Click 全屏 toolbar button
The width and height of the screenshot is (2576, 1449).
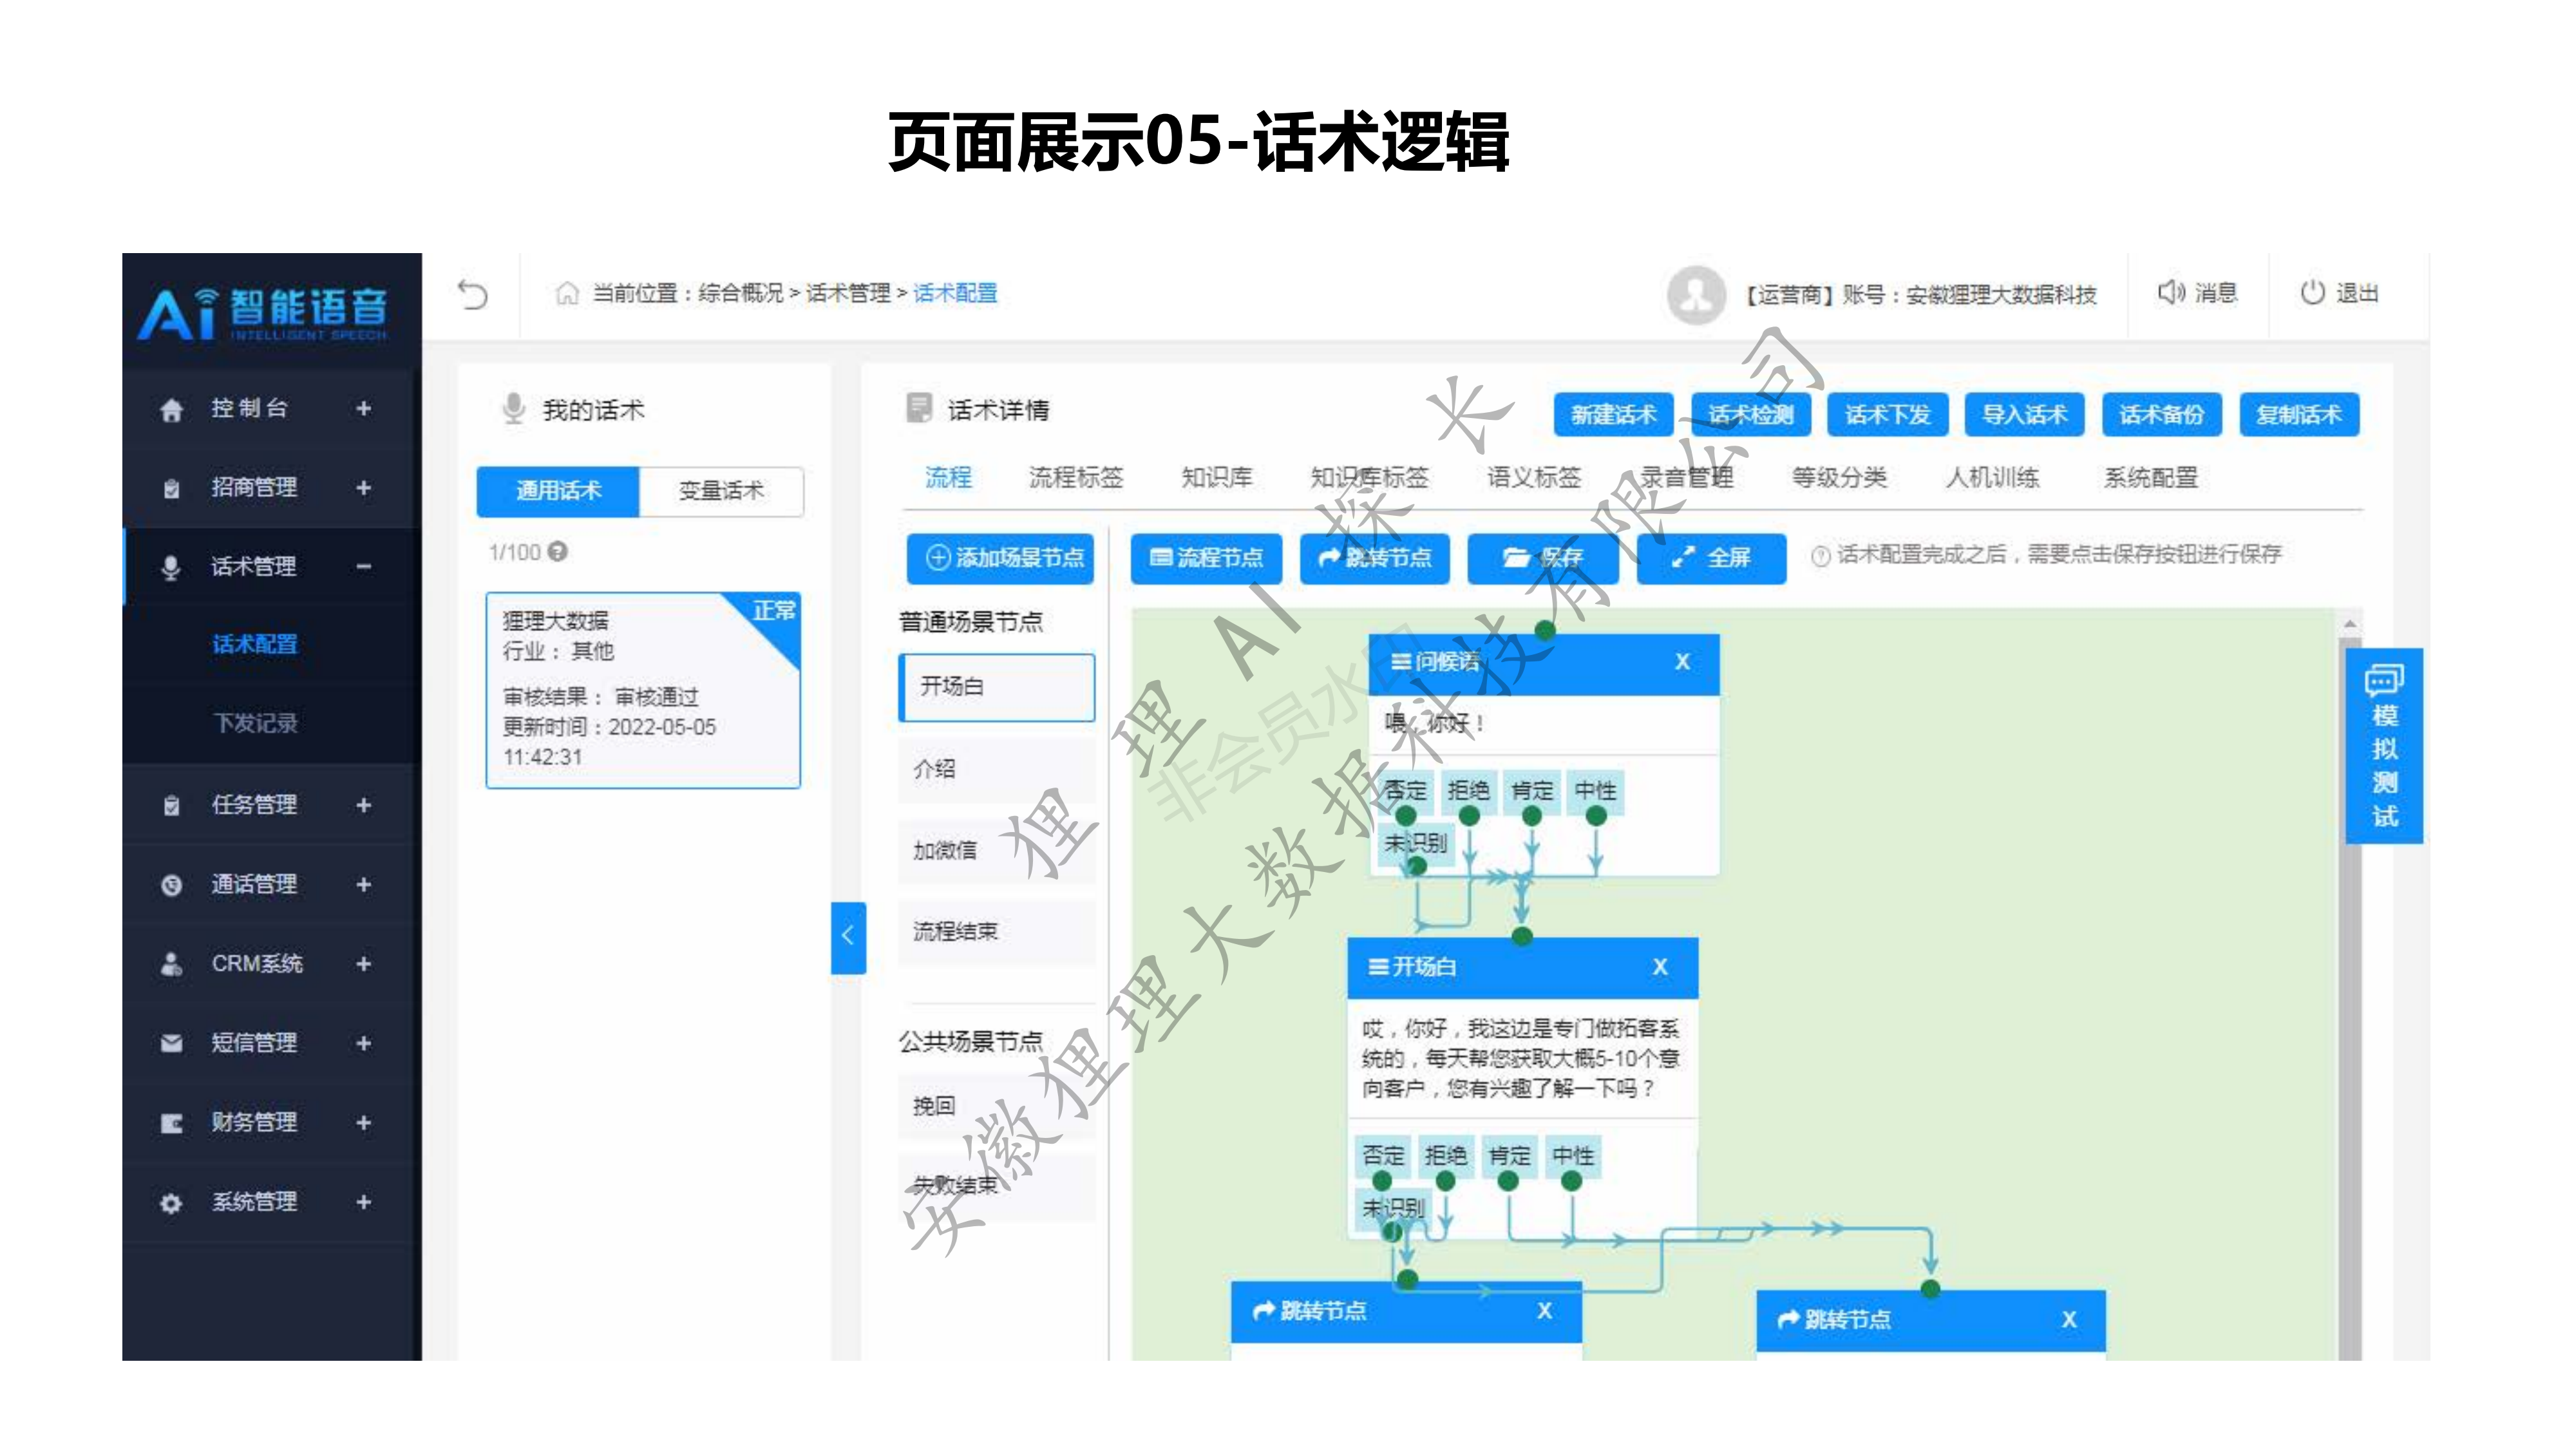click(x=1711, y=558)
